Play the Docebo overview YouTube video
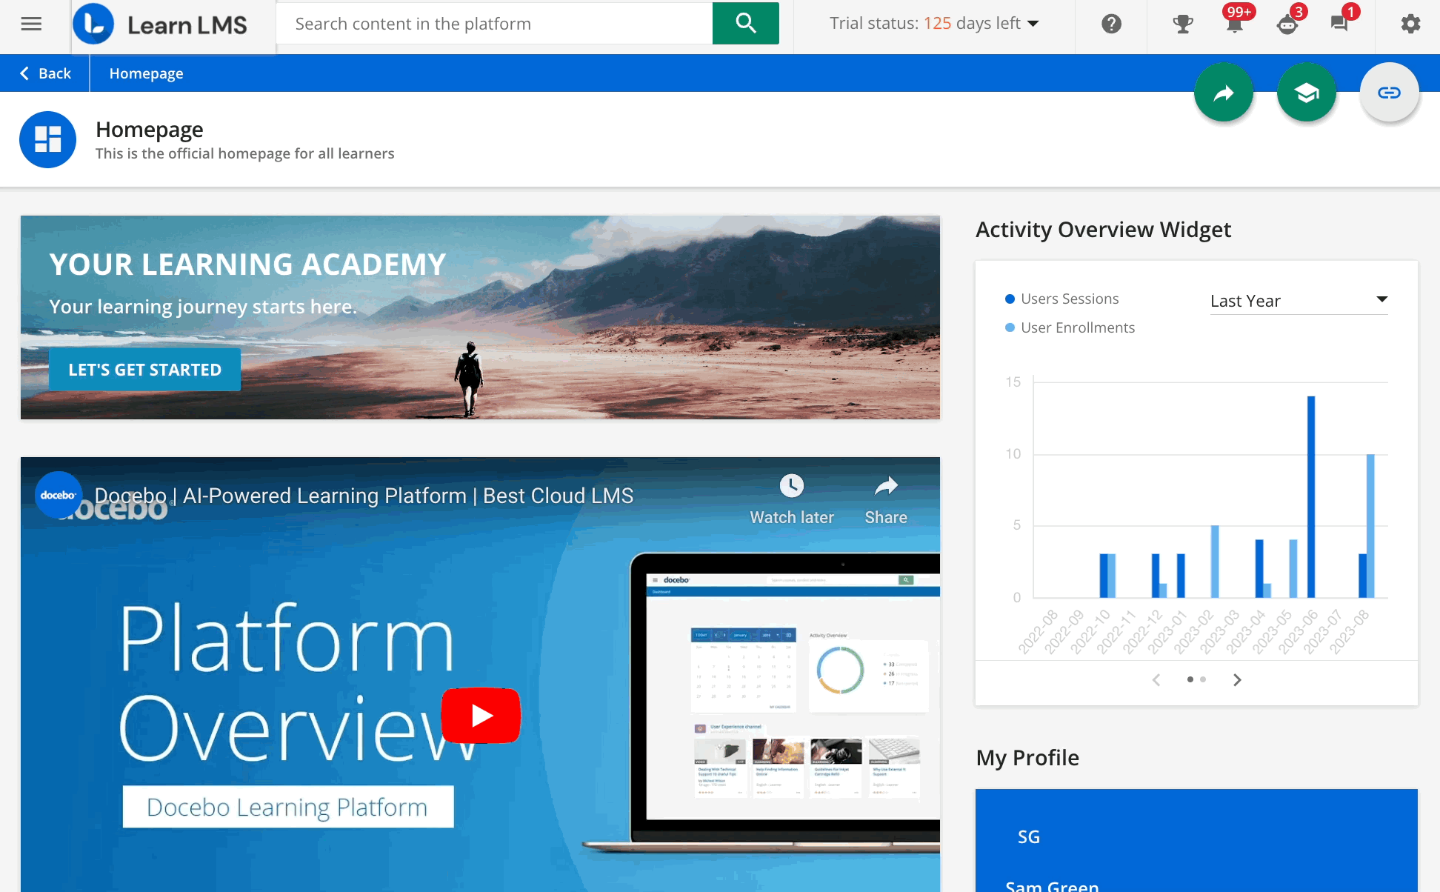This screenshot has width=1440, height=892. pyautogui.click(x=481, y=715)
